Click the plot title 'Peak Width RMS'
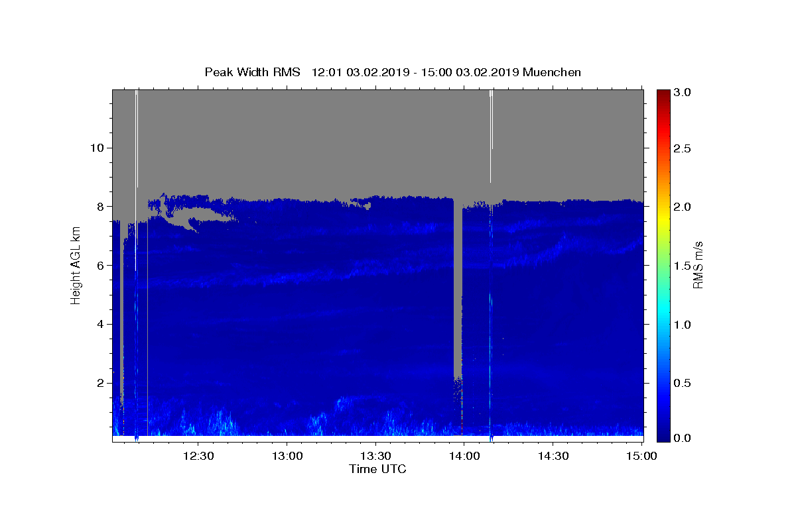Image resolution: width=796 pixels, height=530 pixels. pos(252,72)
